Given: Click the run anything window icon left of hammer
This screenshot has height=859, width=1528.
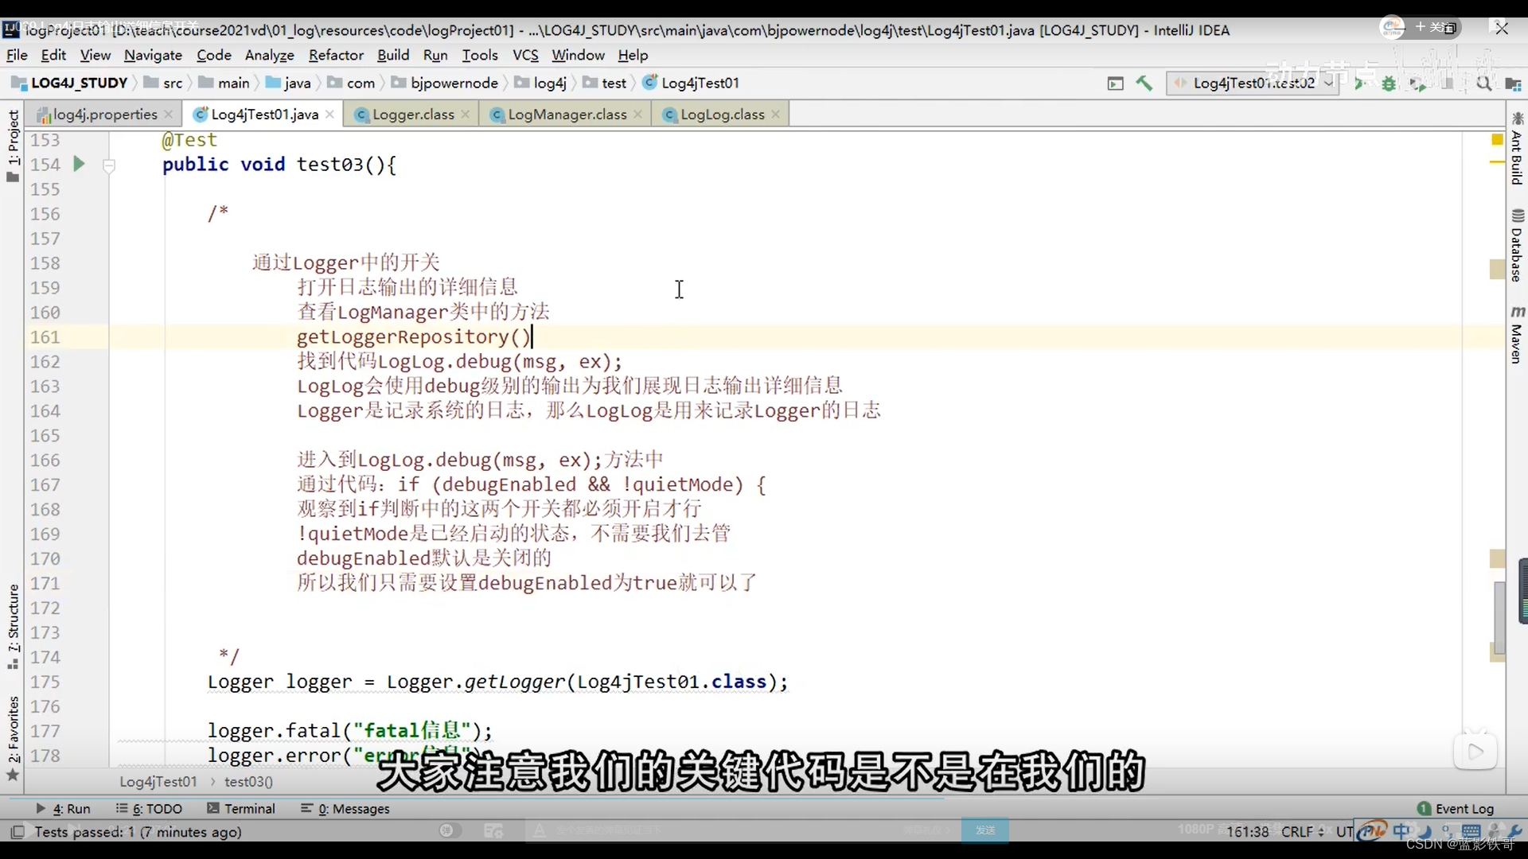Looking at the screenshot, I should point(1116,83).
